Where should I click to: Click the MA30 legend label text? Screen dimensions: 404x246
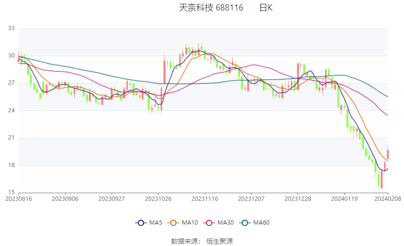tap(225, 222)
